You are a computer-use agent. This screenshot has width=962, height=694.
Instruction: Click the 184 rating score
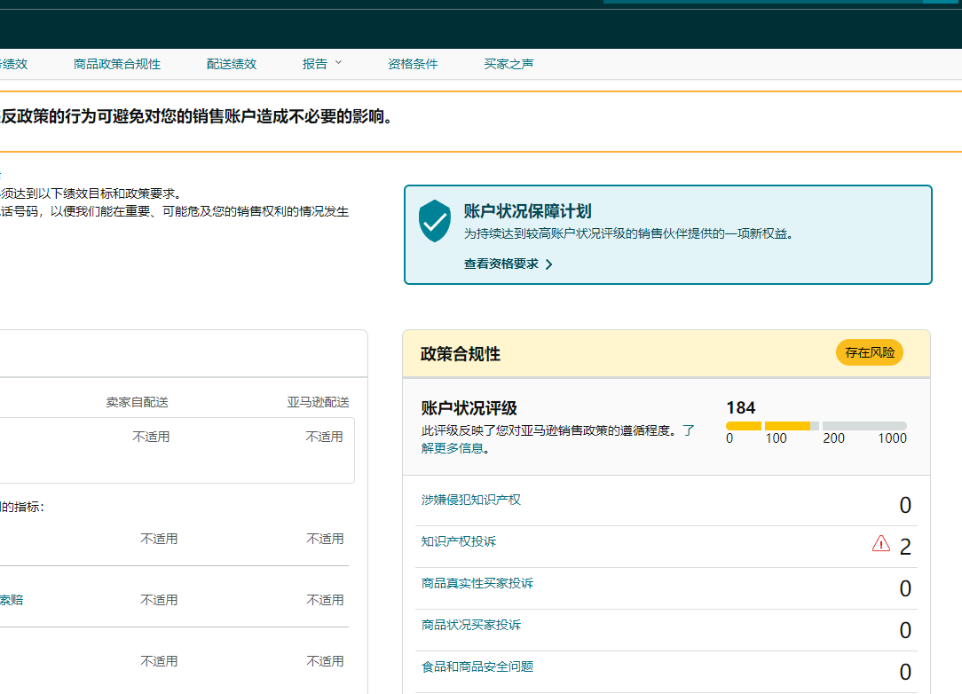tap(740, 408)
